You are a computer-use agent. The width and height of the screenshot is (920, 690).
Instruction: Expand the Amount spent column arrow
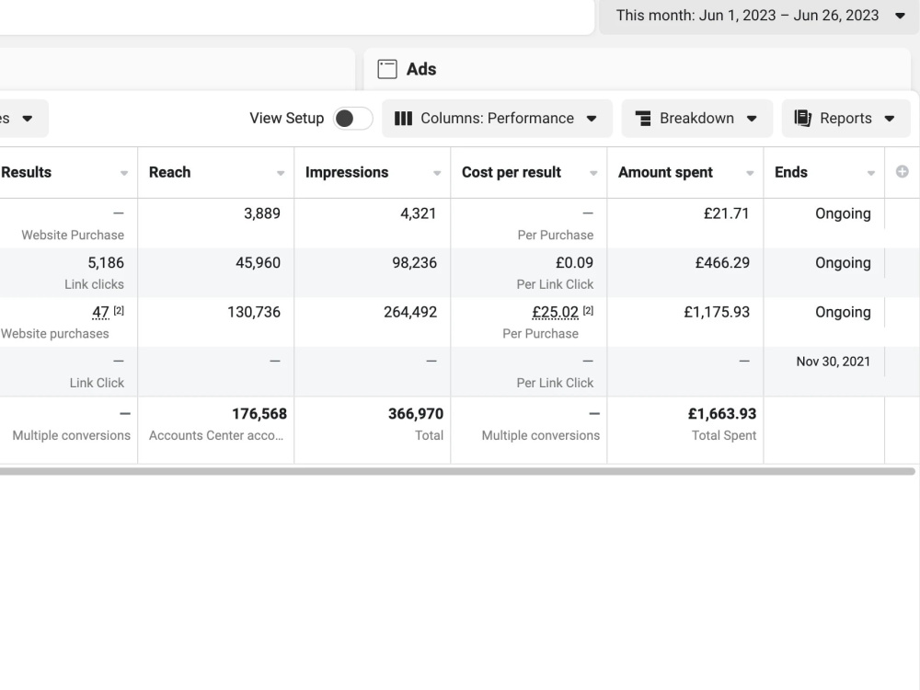pos(750,173)
